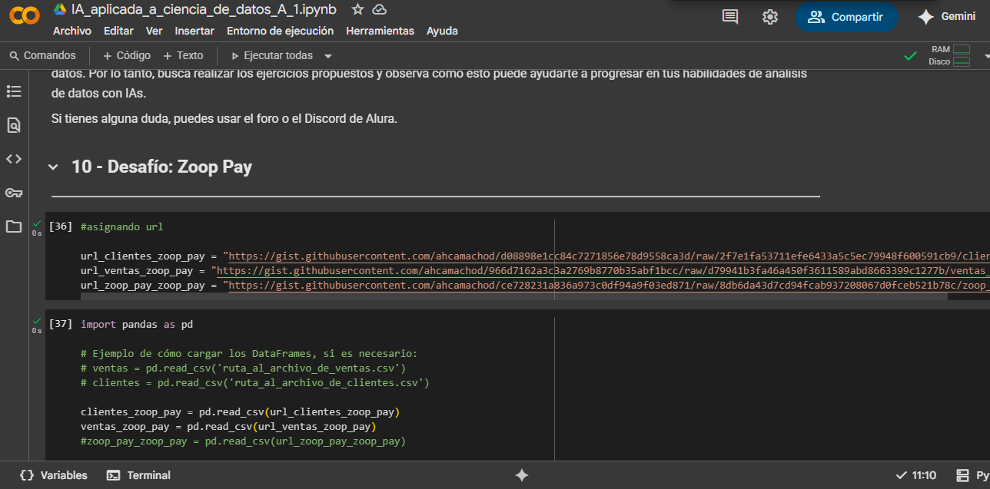This screenshot has height=489, width=990.
Task: Open the Ayuda menu
Action: (x=442, y=31)
